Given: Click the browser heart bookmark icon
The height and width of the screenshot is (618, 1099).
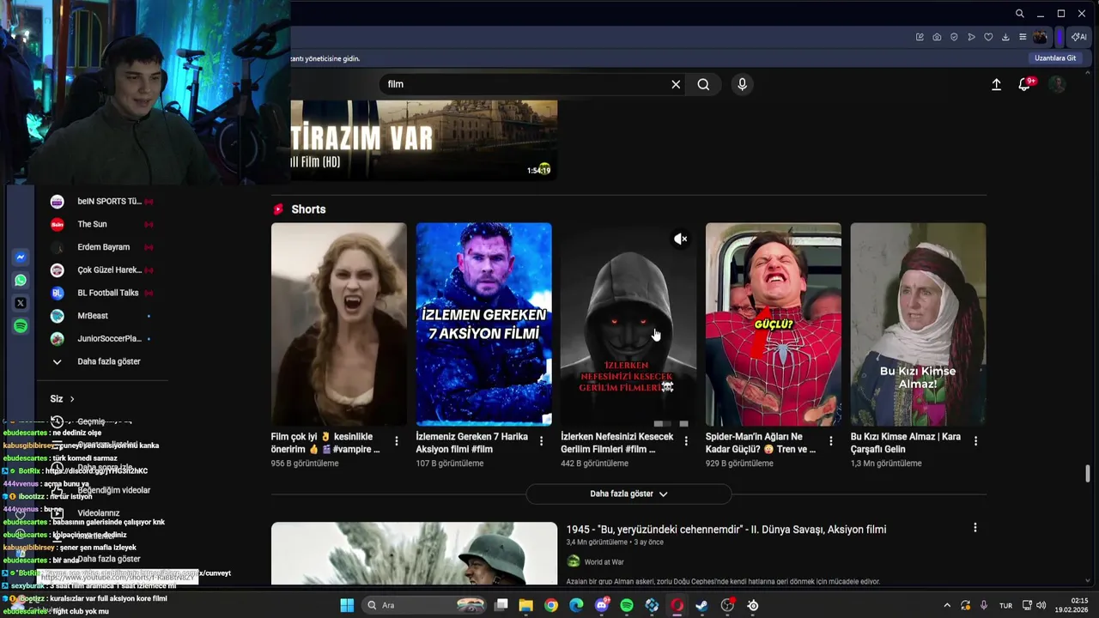Looking at the screenshot, I should [988, 37].
